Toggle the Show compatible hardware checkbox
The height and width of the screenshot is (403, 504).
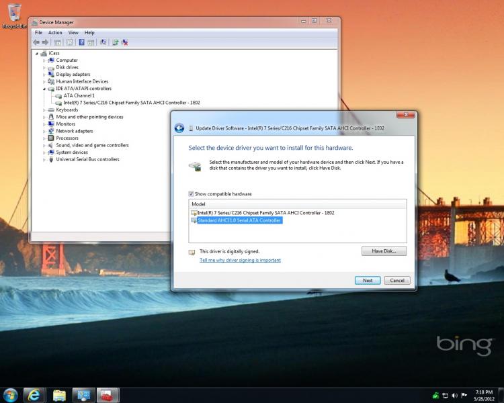(191, 194)
